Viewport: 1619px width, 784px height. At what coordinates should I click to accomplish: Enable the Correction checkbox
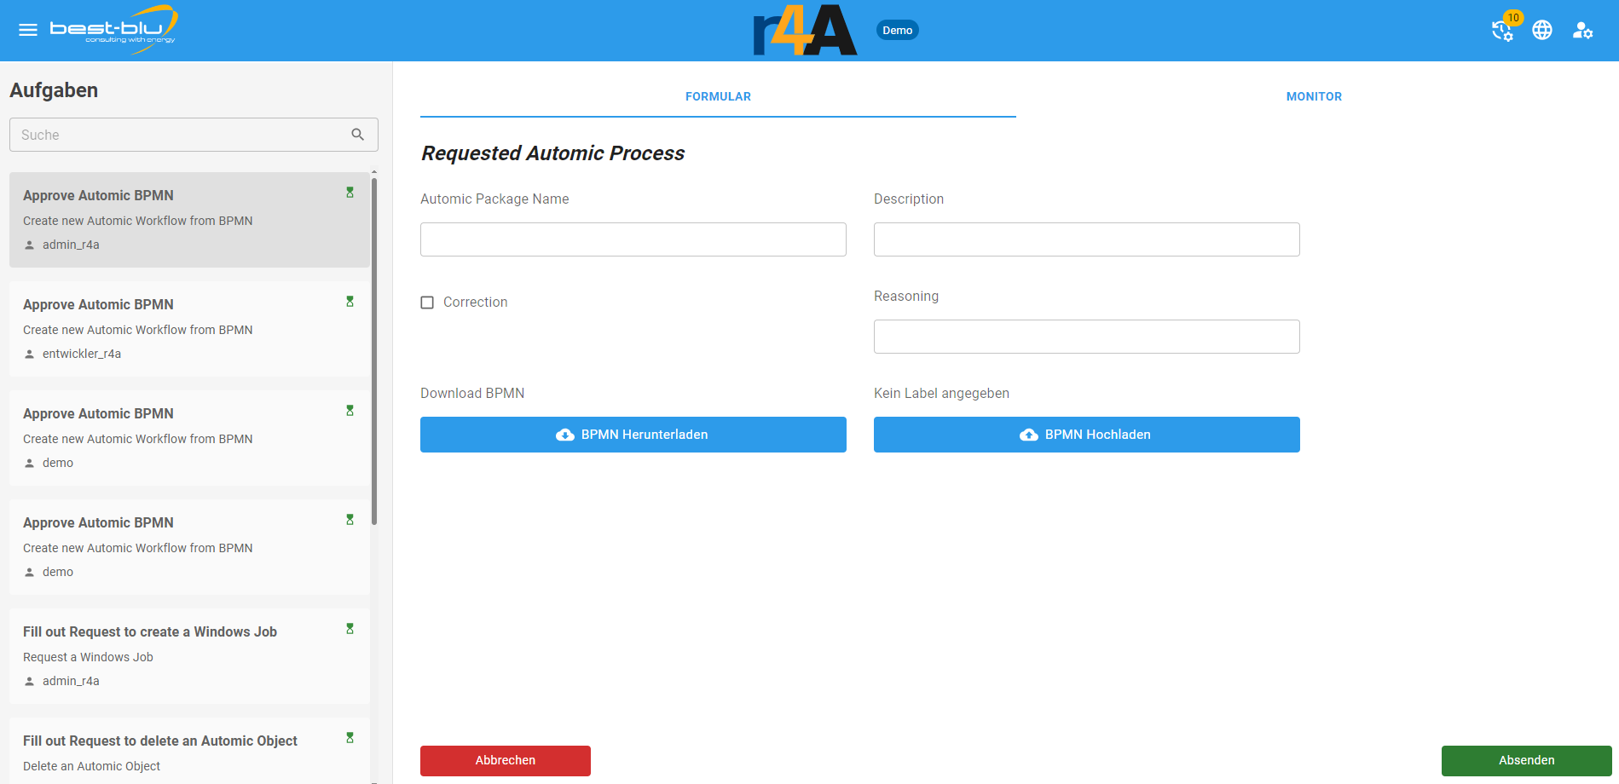[x=427, y=303]
